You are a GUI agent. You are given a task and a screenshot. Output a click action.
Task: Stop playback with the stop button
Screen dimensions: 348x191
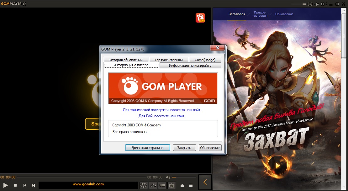point(15,185)
